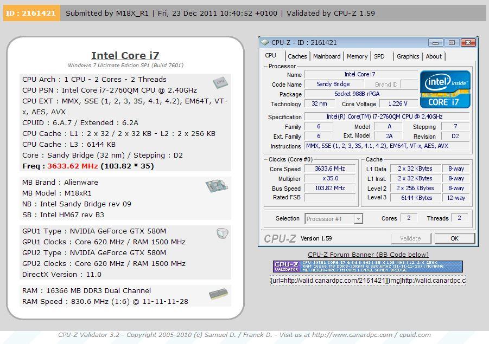Viewport: 489px width, 344px height.
Task: Click the Name Intel Core i7 field
Action: pyautogui.click(x=361, y=74)
